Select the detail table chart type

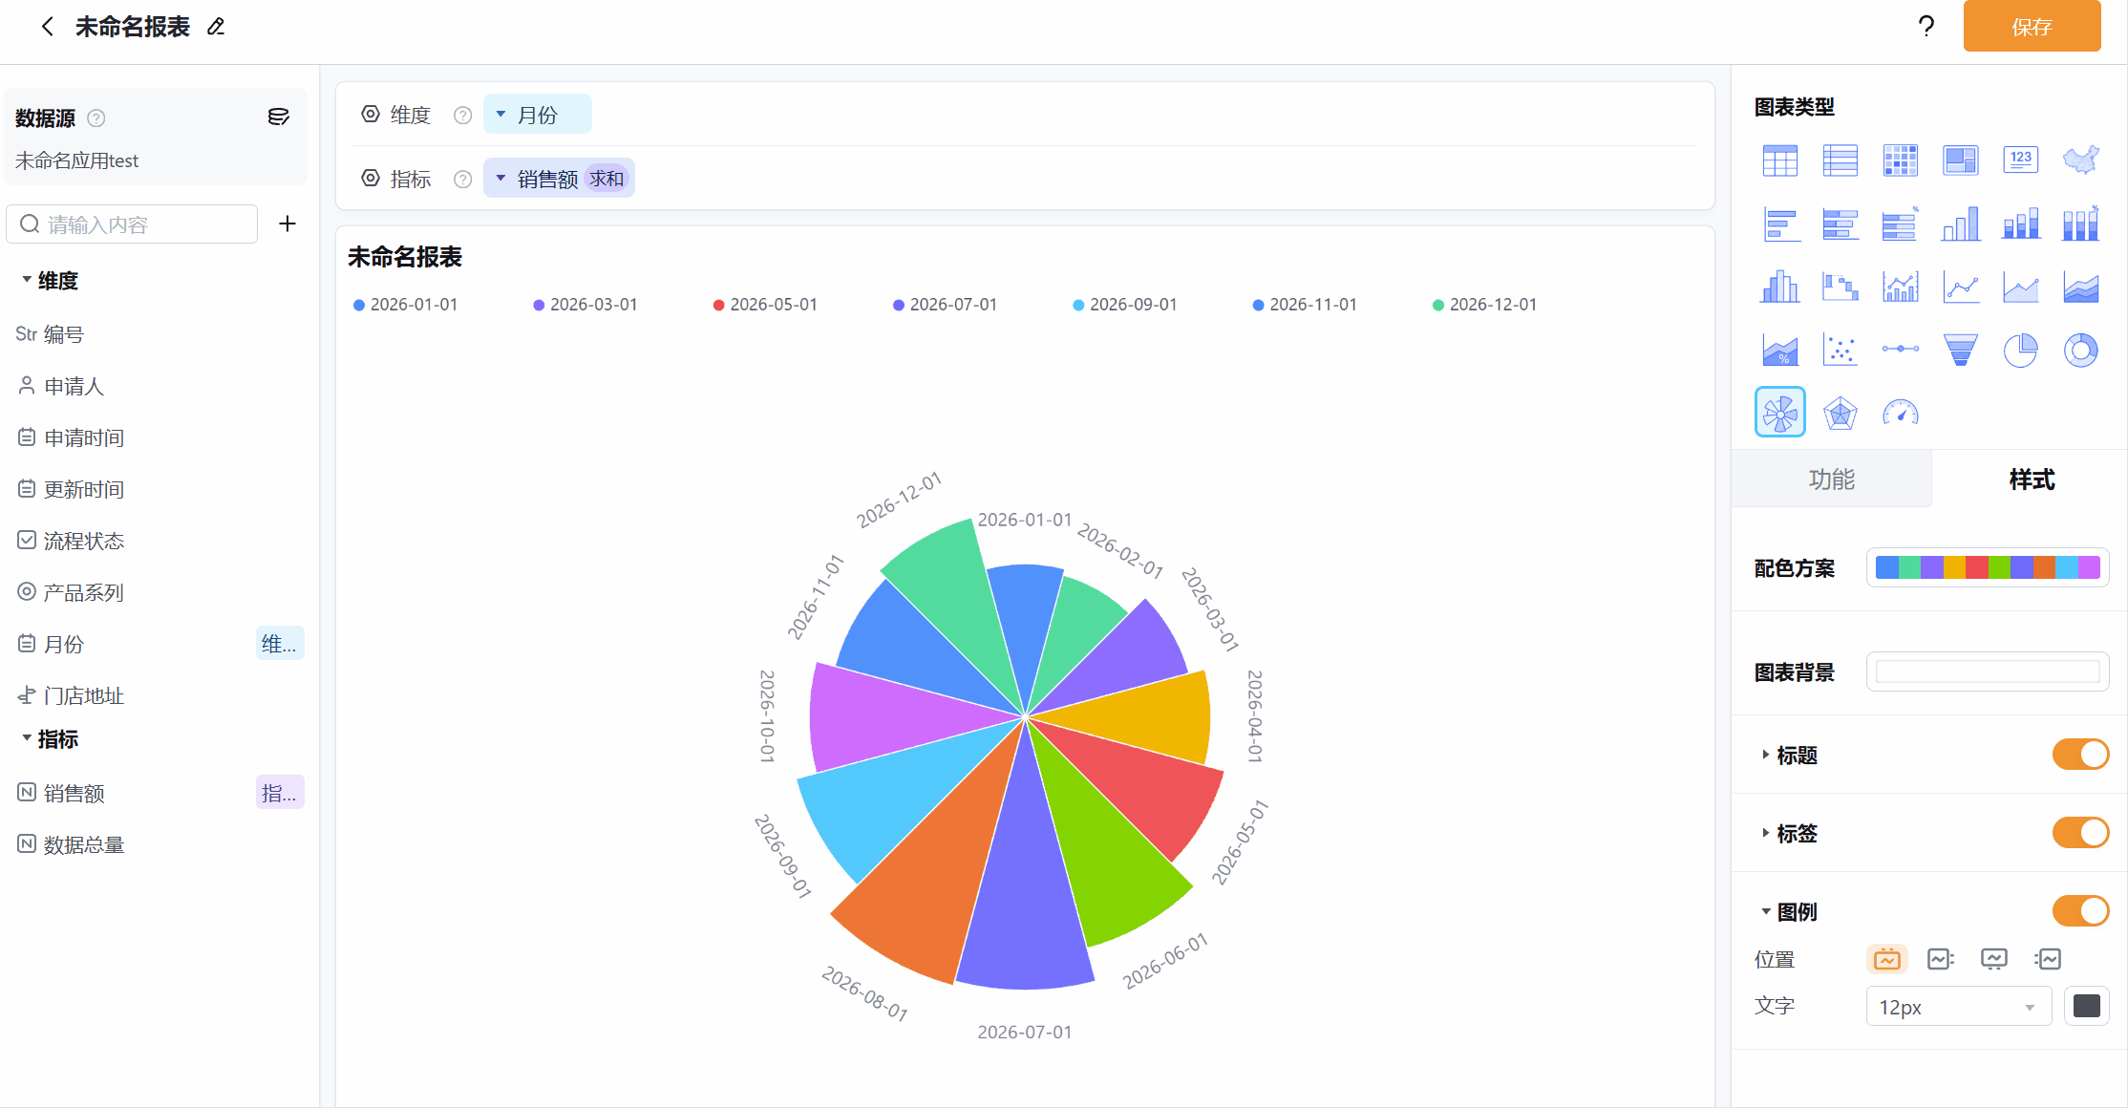point(1780,160)
